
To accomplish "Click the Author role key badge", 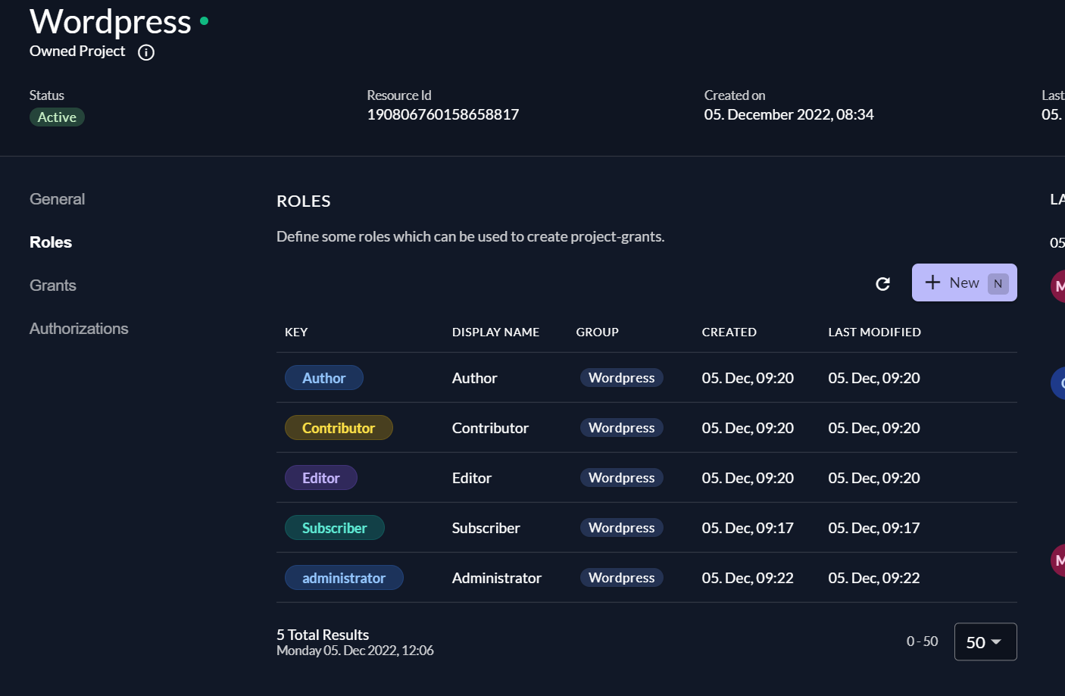I will point(324,378).
